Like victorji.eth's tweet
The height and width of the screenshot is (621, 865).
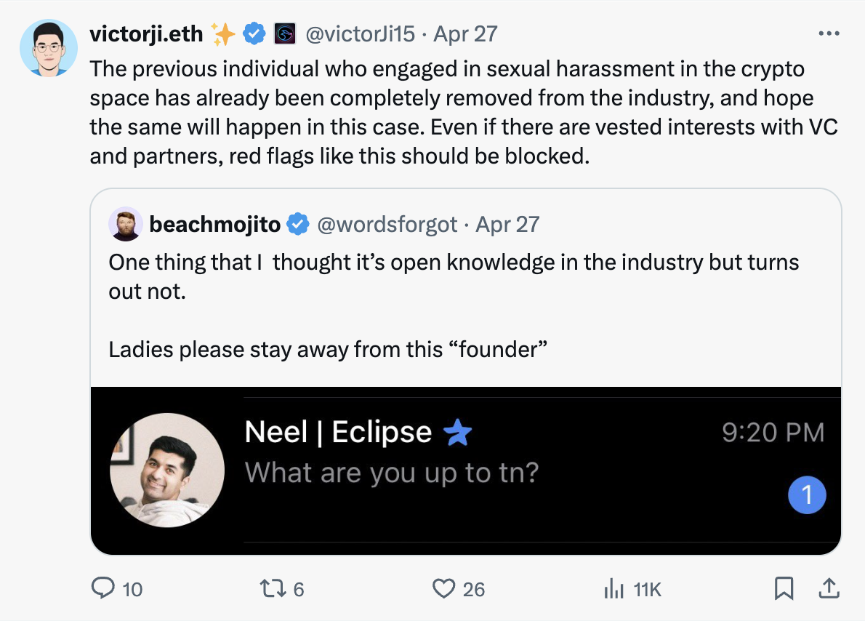tap(446, 590)
